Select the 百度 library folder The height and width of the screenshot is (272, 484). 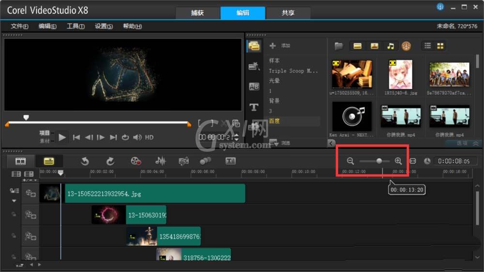pos(274,121)
